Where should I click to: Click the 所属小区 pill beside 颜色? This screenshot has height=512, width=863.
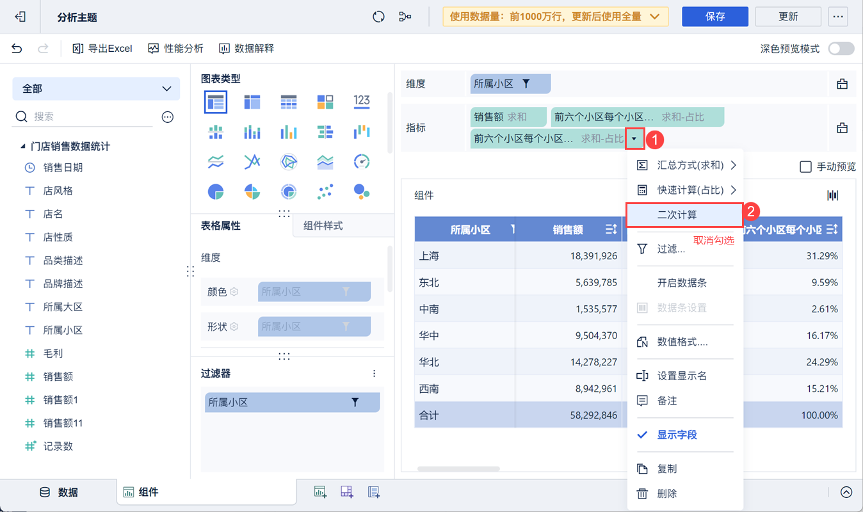coord(314,292)
